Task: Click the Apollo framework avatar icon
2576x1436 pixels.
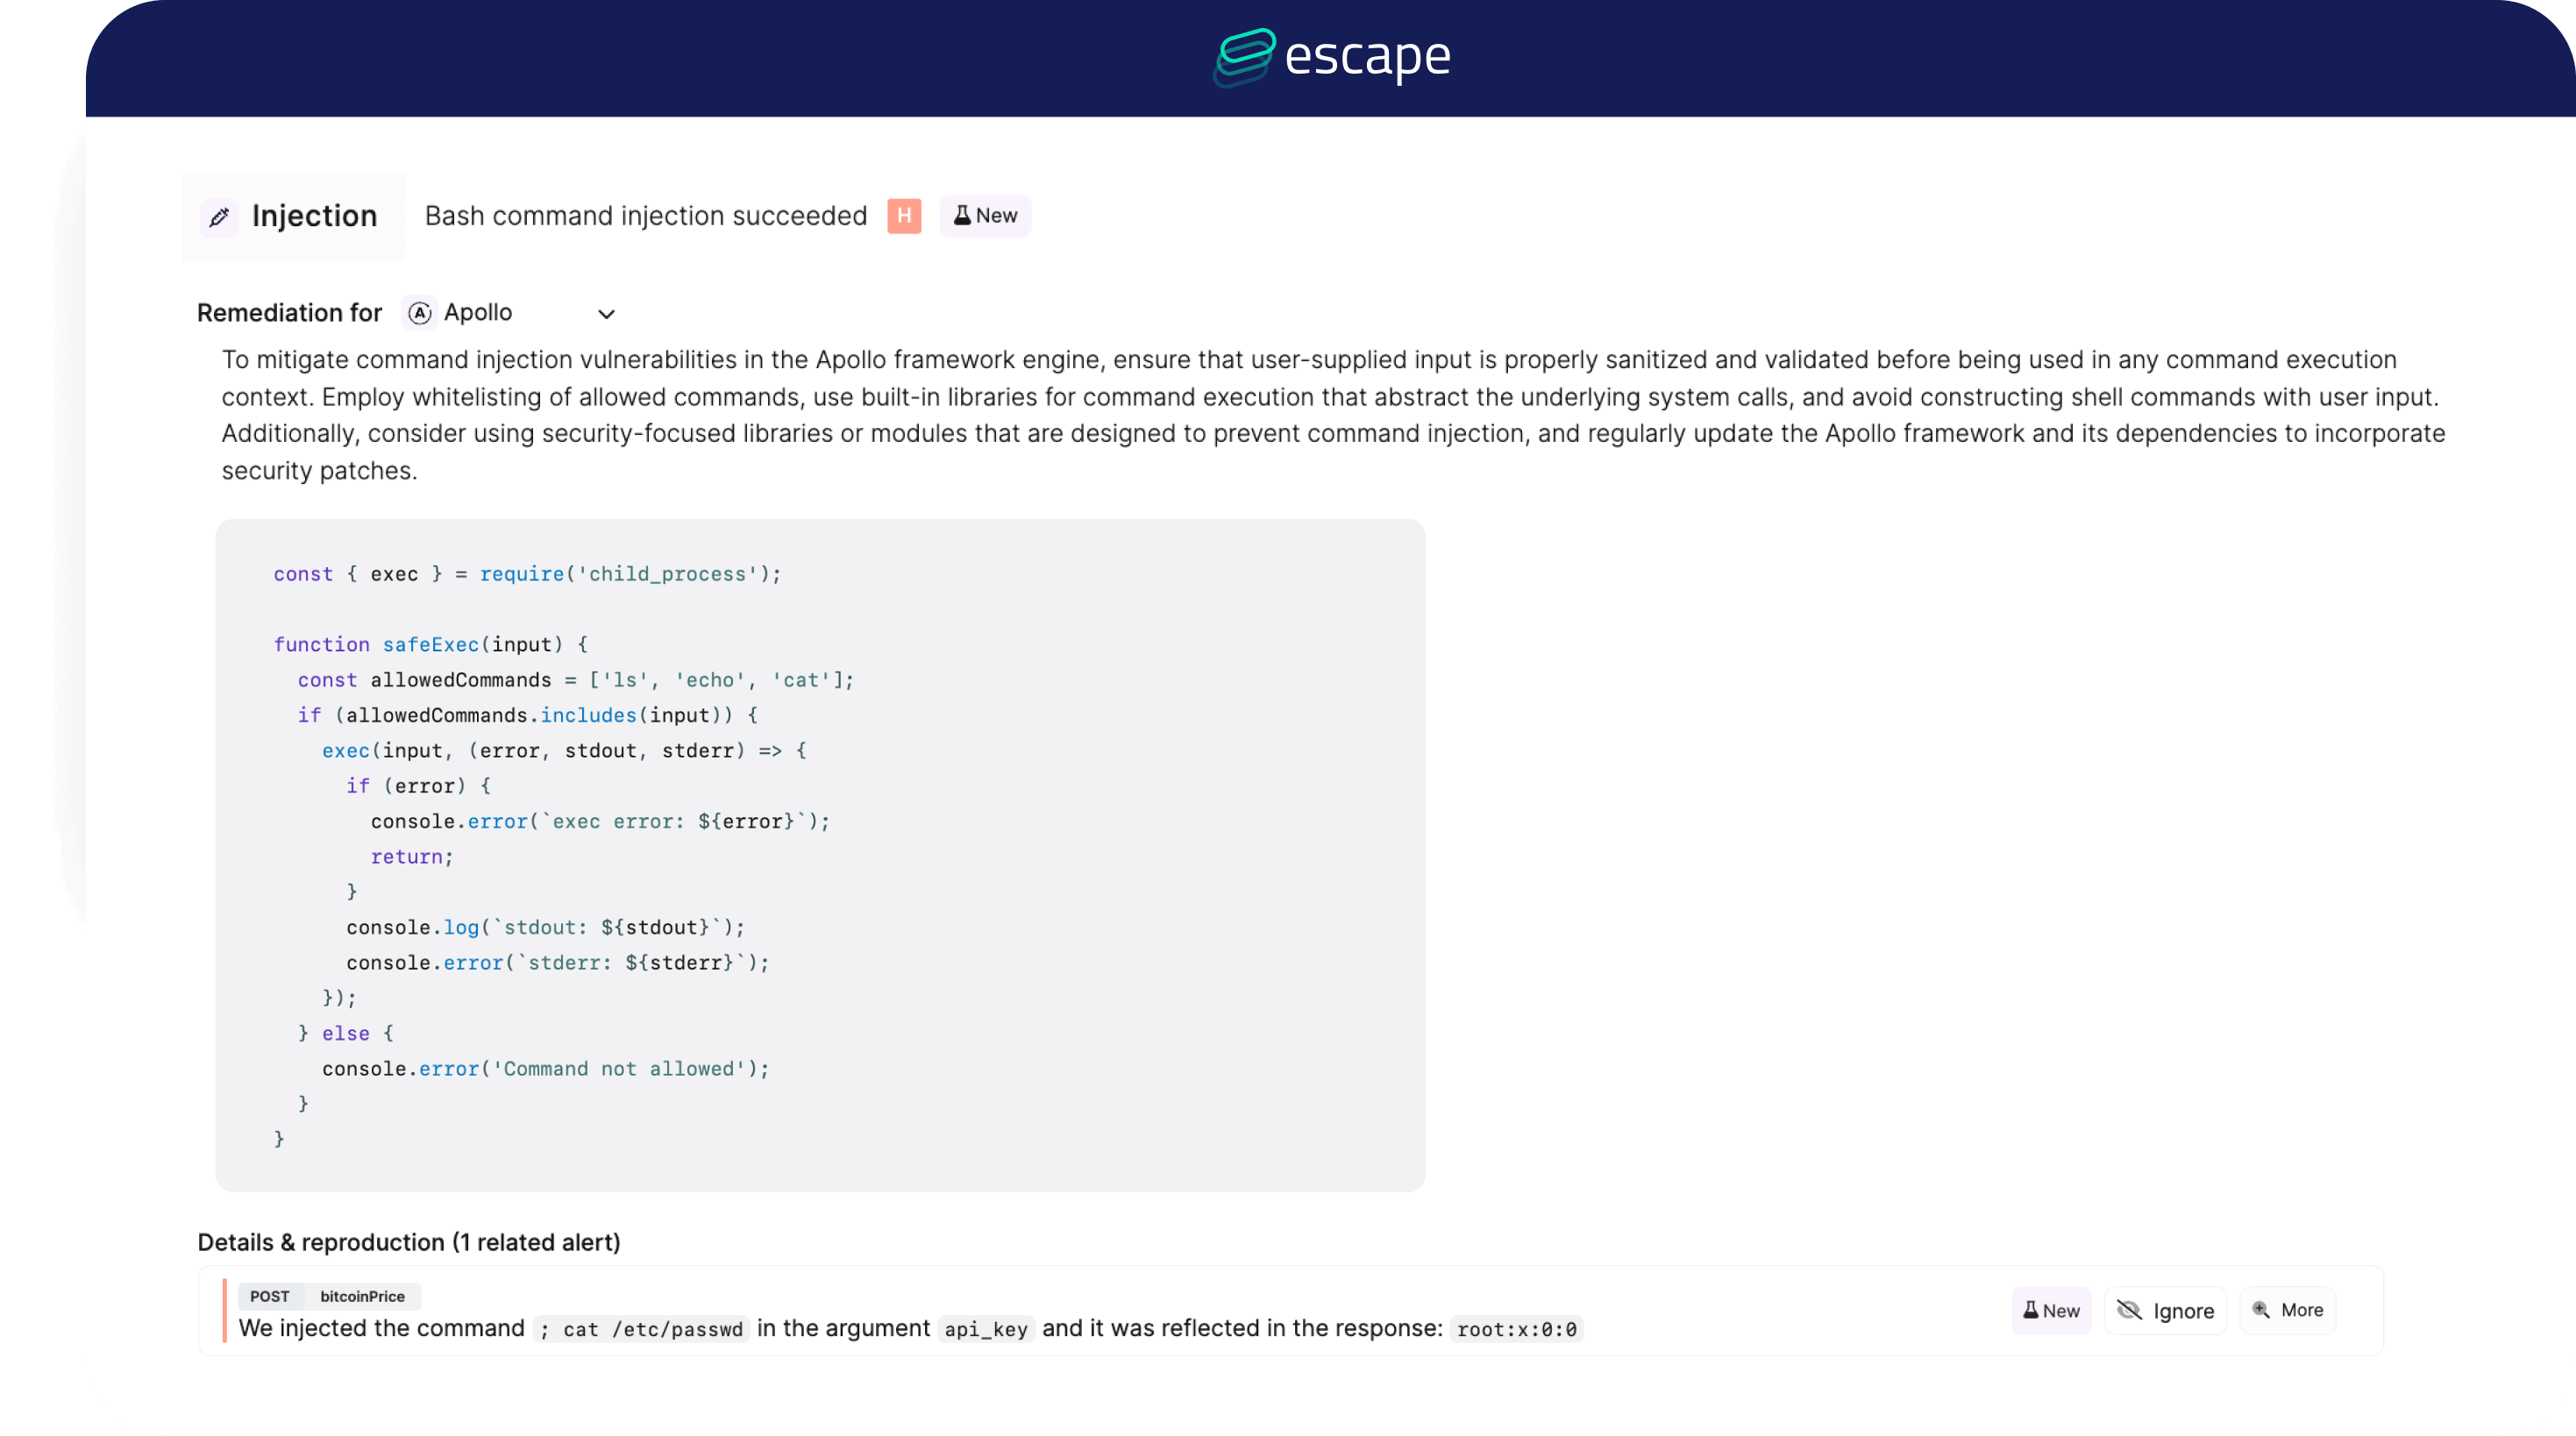Action: pos(418,312)
